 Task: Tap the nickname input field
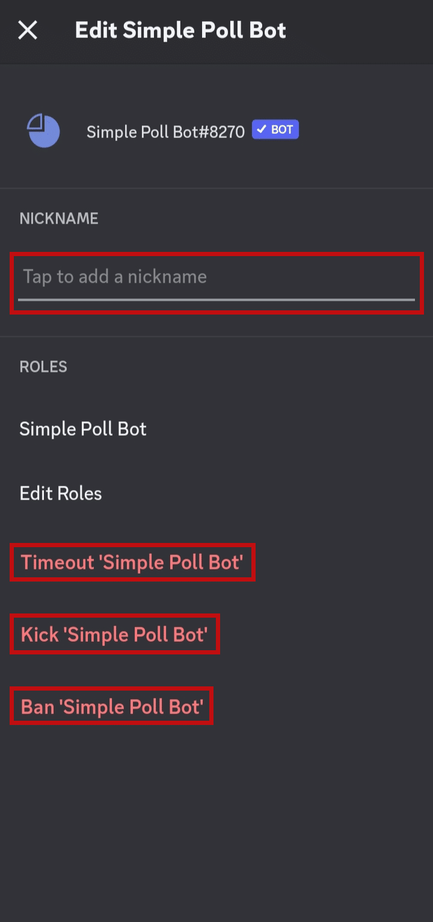(216, 277)
